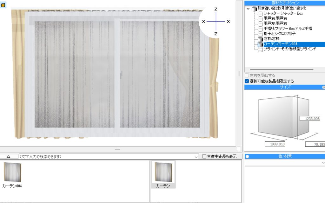Click the 格子:ヒシクロス格子 part icon
The image size is (325, 203).
[x=260, y=33]
